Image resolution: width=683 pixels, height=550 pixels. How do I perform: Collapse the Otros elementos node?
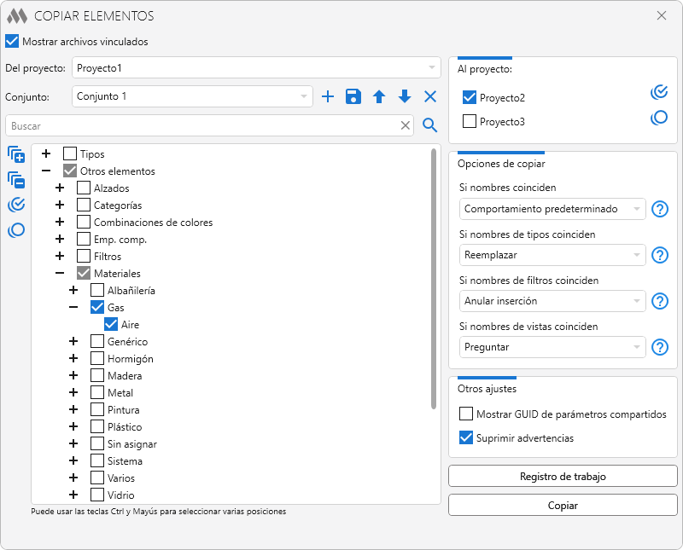pos(46,171)
